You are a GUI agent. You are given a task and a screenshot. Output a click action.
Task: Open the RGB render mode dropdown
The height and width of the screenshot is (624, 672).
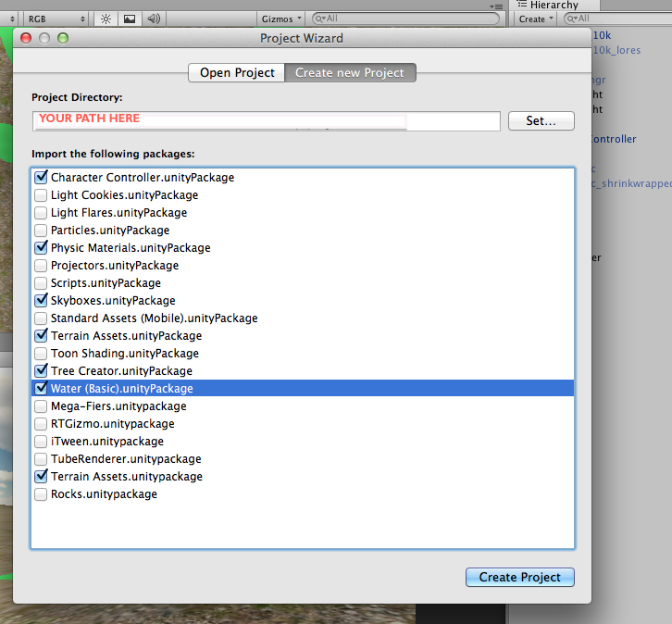56,19
